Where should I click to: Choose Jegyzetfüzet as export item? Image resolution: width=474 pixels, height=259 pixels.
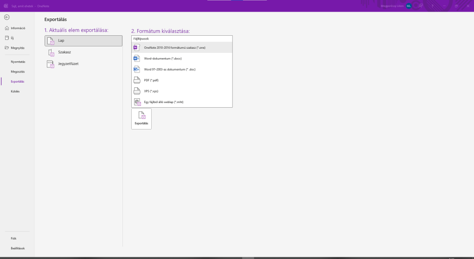coord(83,64)
